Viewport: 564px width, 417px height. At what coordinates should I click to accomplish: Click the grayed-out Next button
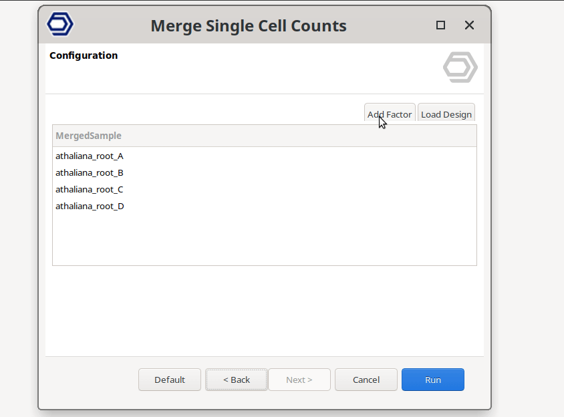pyautogui.click(x=299, y=380)
